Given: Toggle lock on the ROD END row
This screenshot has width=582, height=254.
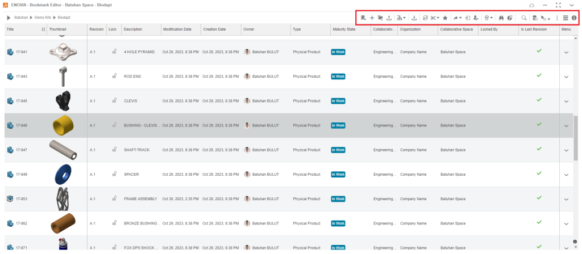Looking at the screenshot, I should [114, 76].
